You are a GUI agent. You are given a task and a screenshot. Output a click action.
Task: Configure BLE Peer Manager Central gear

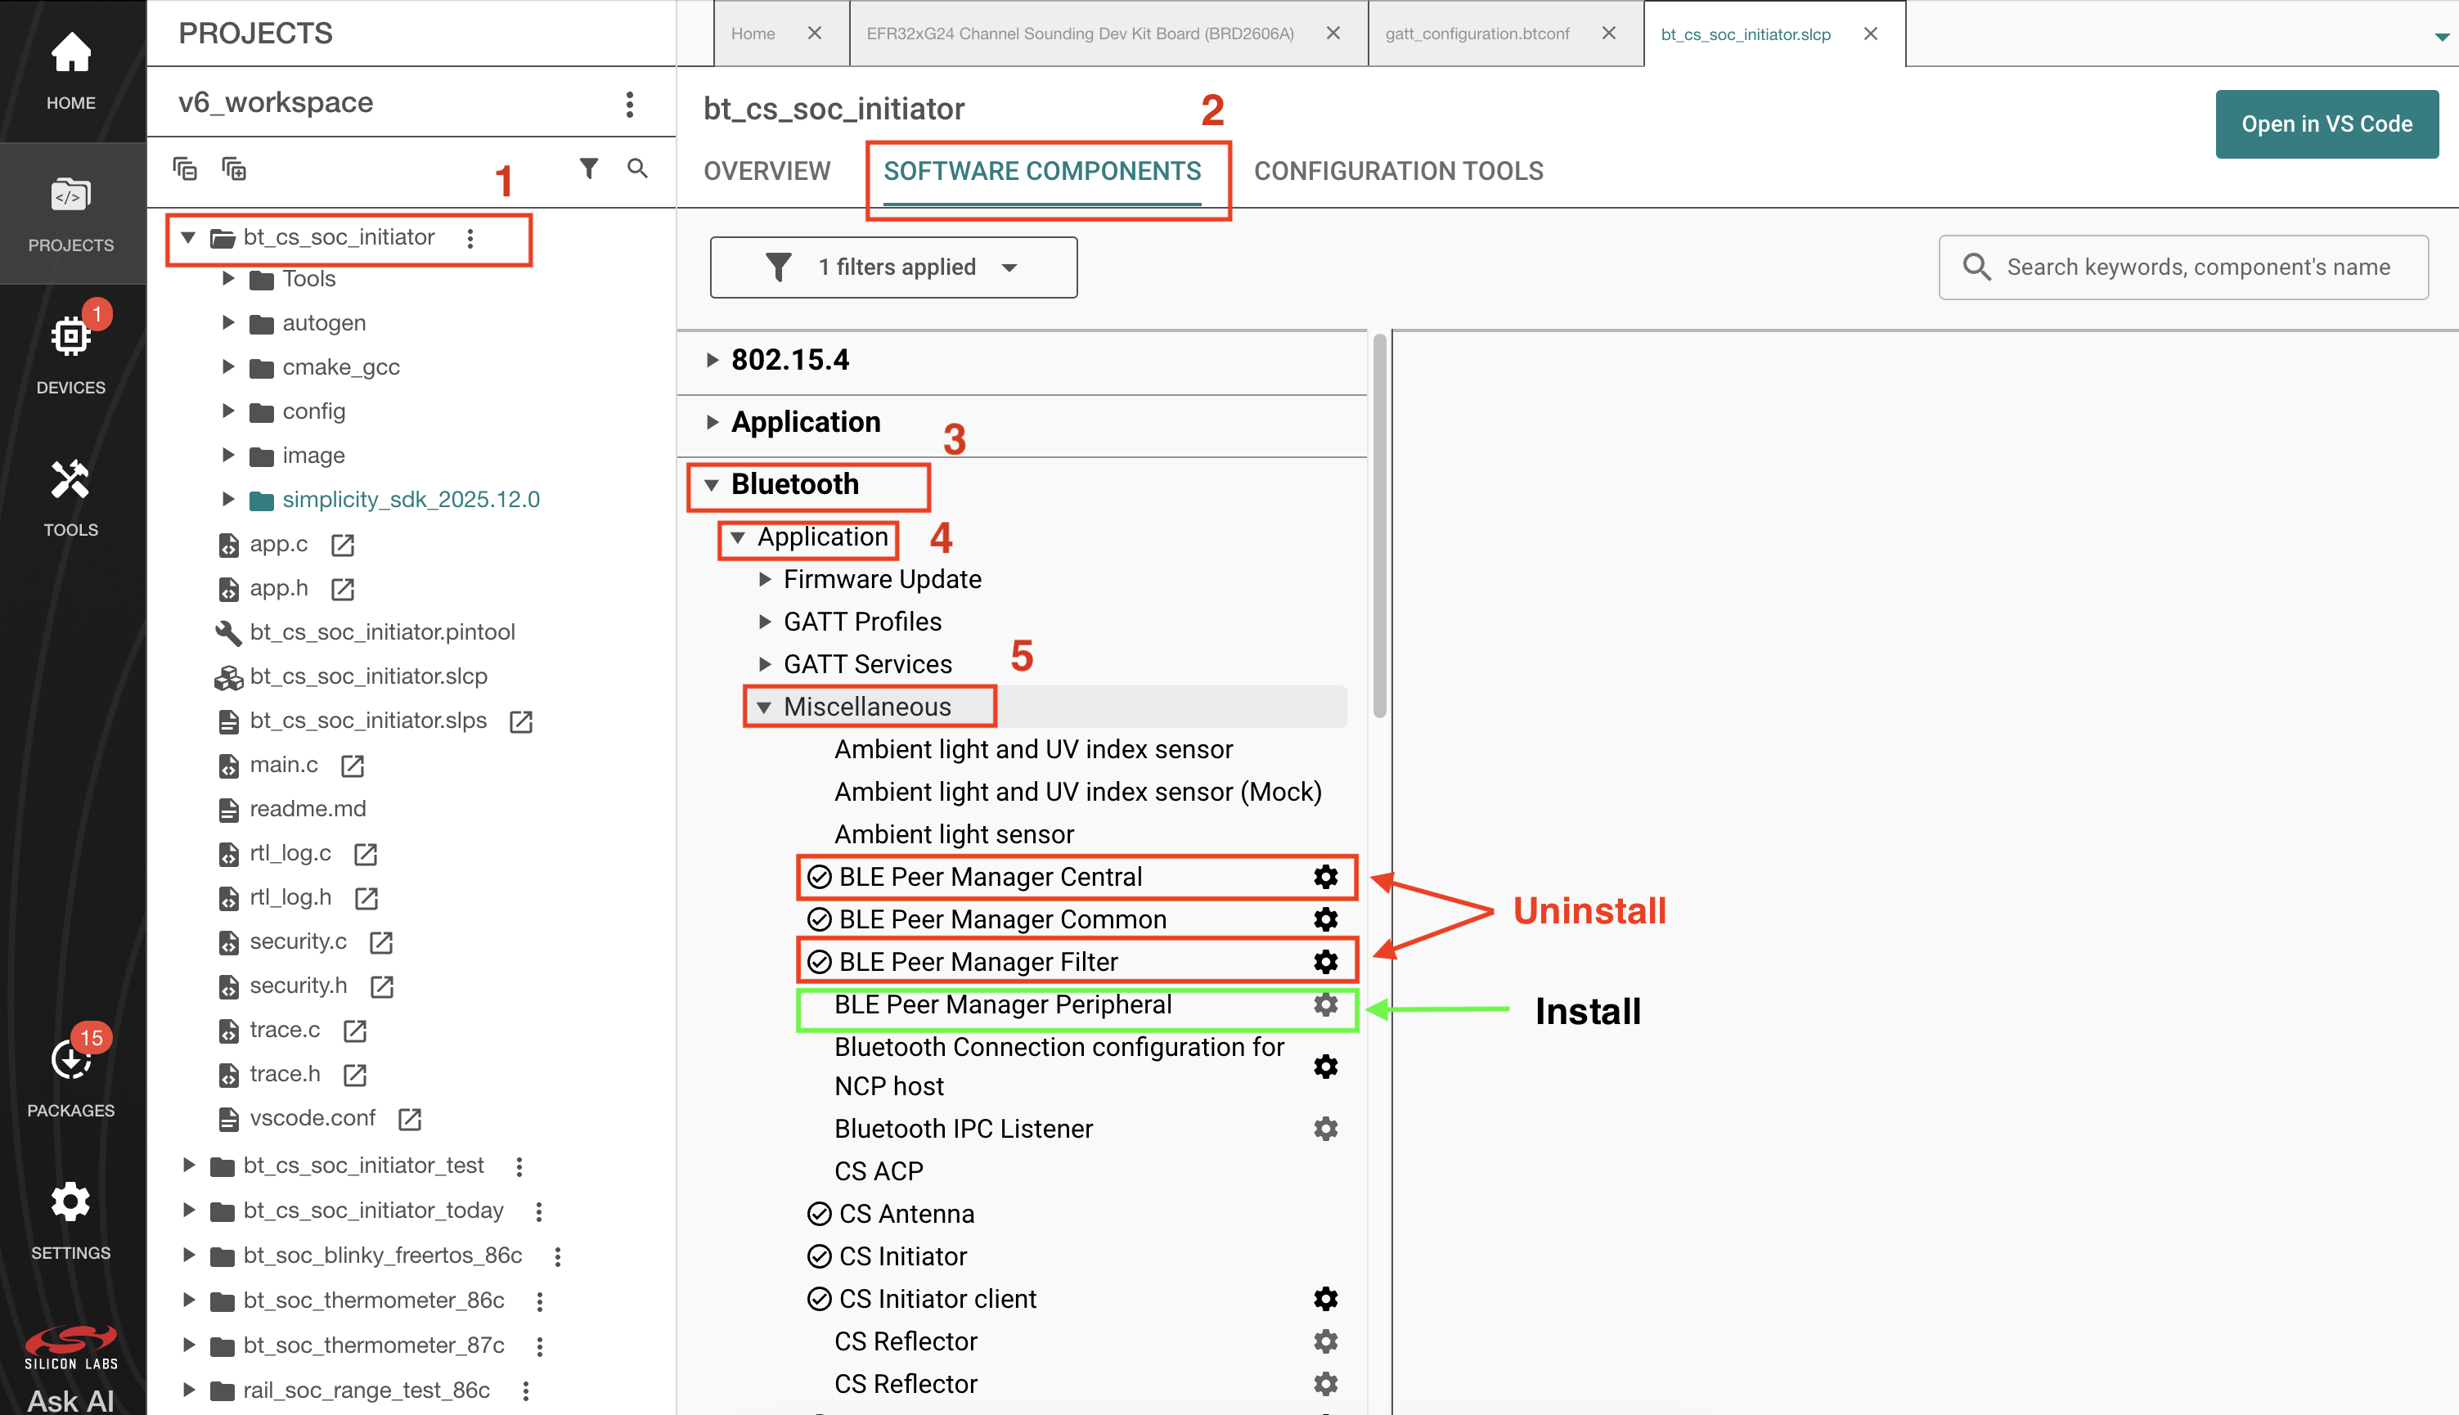[1326, 877]
